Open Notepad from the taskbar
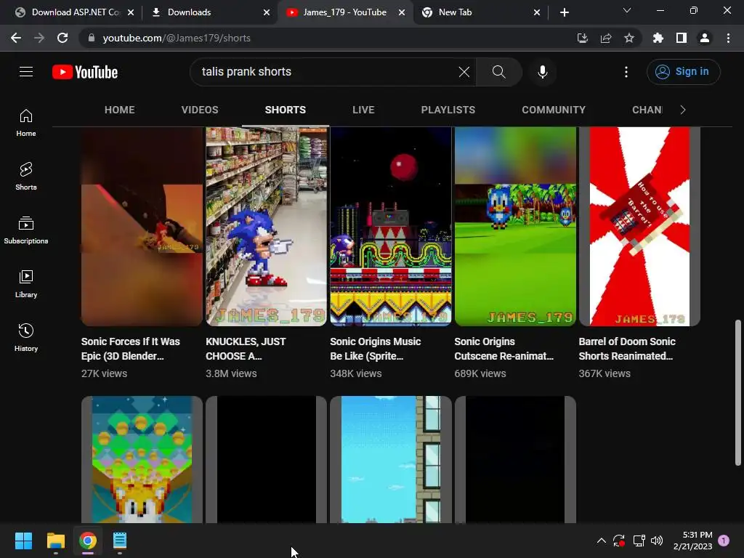744x558 pixels. click(120, 541)
